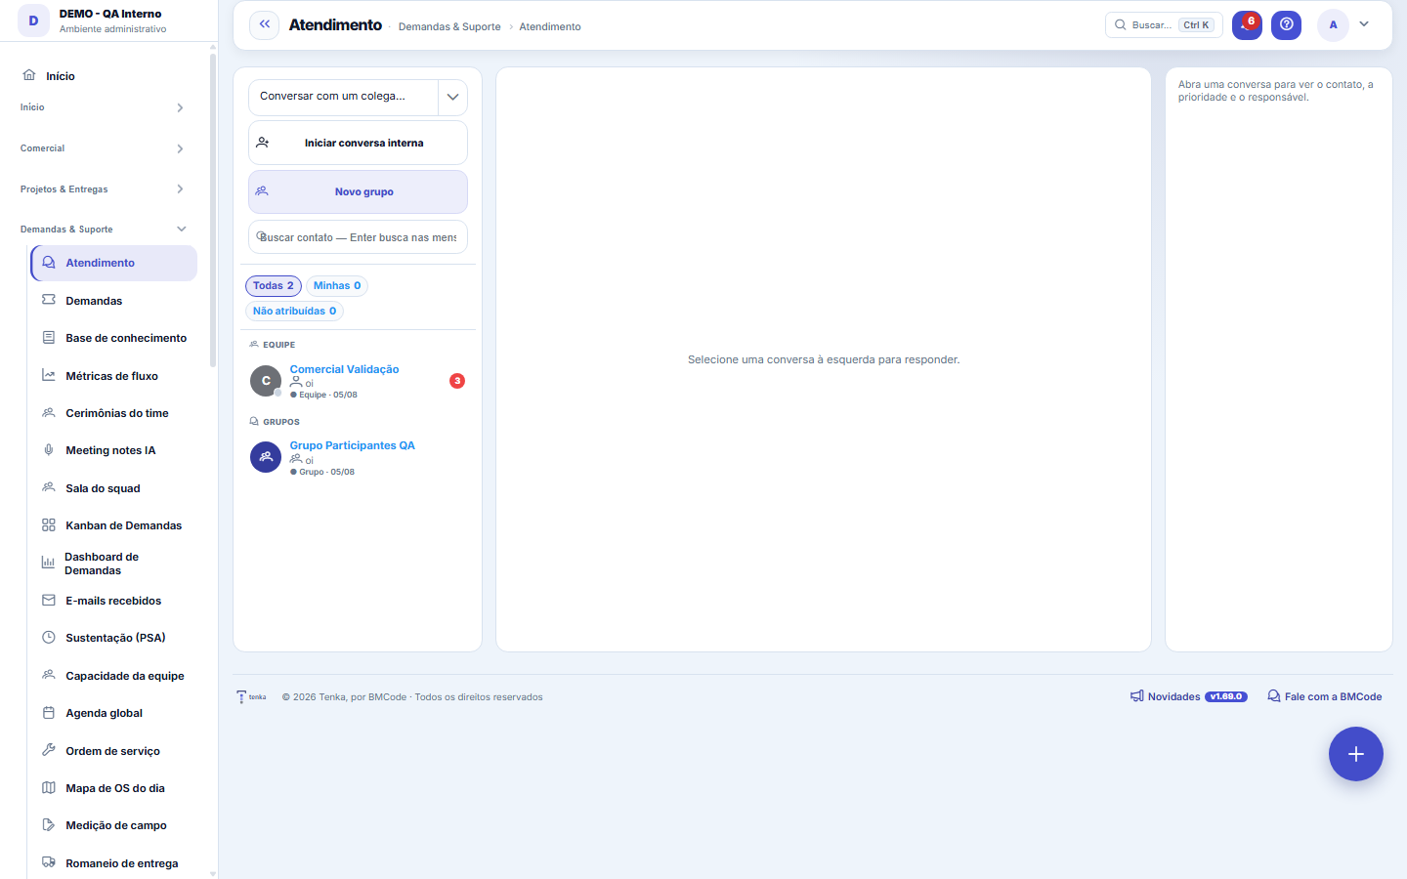Image resolution: width=1407 pixels, height=879 pixels.
Task: Expand the Comercial section
Action: (x=103, y=148)
